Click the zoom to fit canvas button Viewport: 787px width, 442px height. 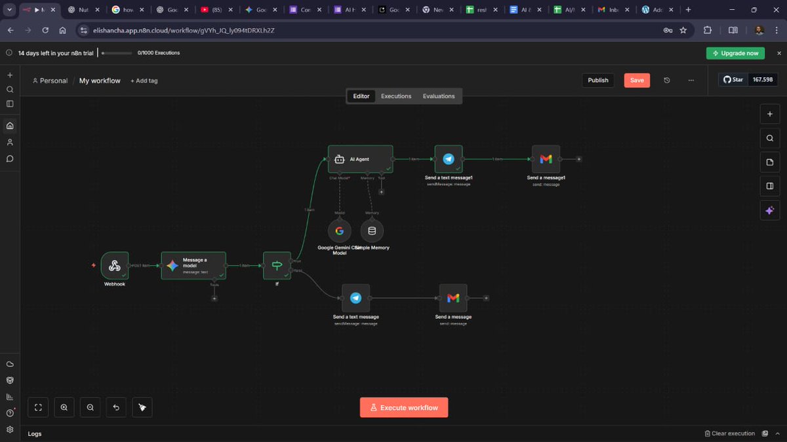click(38, 407)
